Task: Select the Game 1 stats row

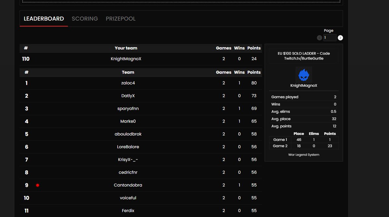Action: (x=304, y=139)
